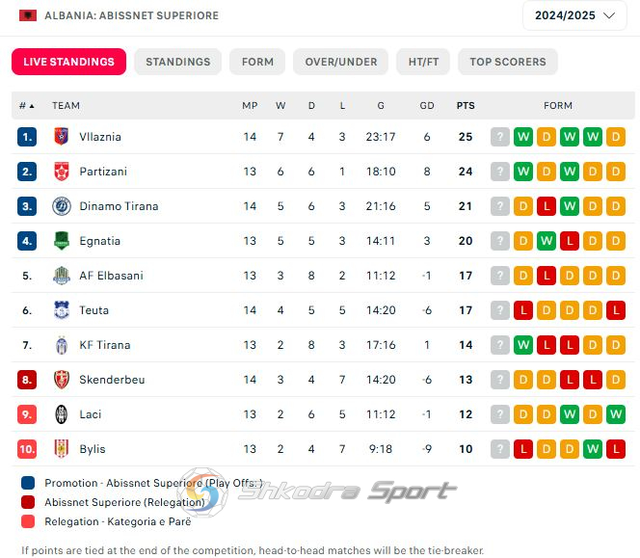Click the Albania: Abissnet Superiore league title
Viewport: 640px width, 558px height.
click(131, 15)
